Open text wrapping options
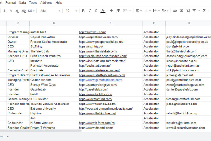The image size is (211, 141). [155, 11]
